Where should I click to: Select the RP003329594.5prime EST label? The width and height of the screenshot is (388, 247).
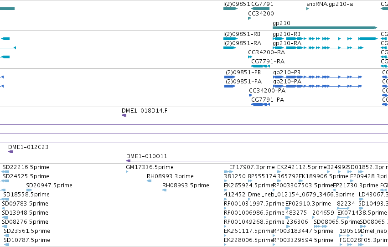pyautogui.click(x=303, y=240)
